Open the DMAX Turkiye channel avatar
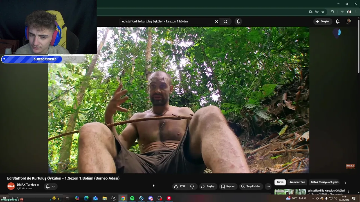 [x=11, y=186]
